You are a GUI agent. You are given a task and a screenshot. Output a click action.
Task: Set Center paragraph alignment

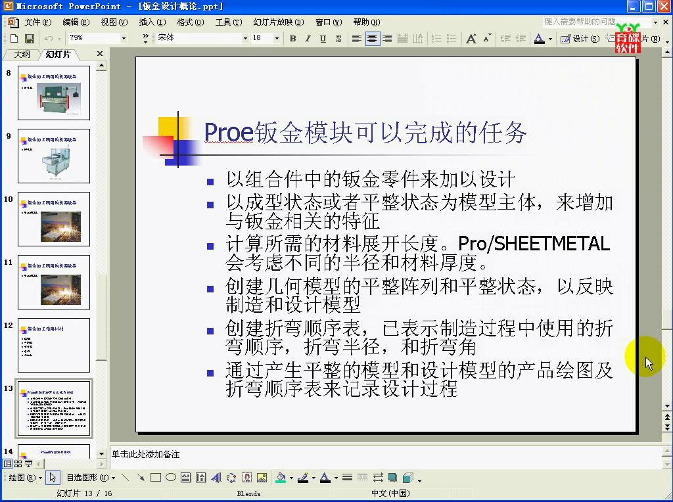coord(372,39)
